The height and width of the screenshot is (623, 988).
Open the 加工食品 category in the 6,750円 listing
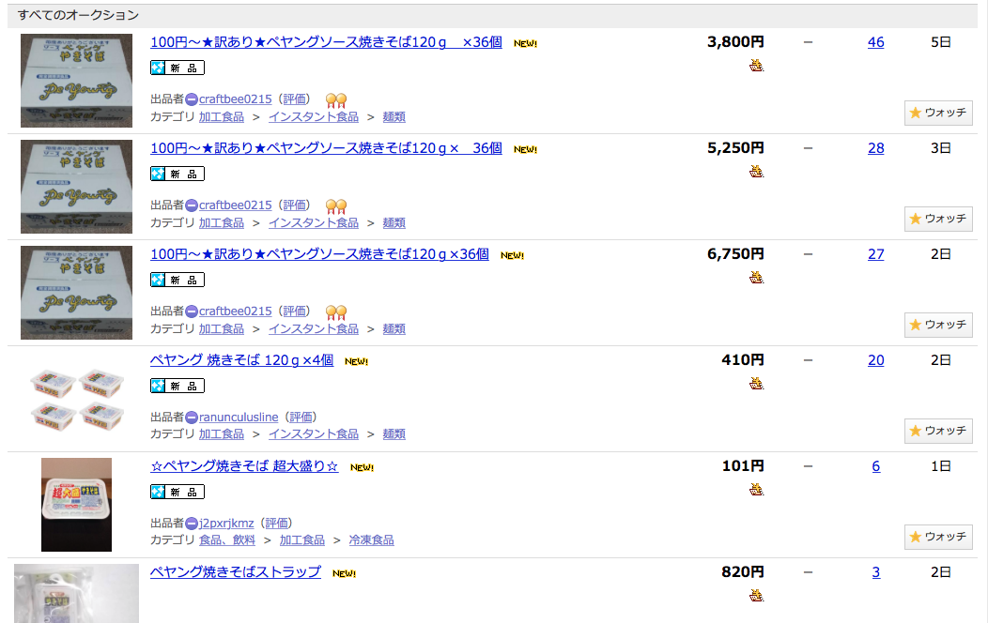(221, 329)
